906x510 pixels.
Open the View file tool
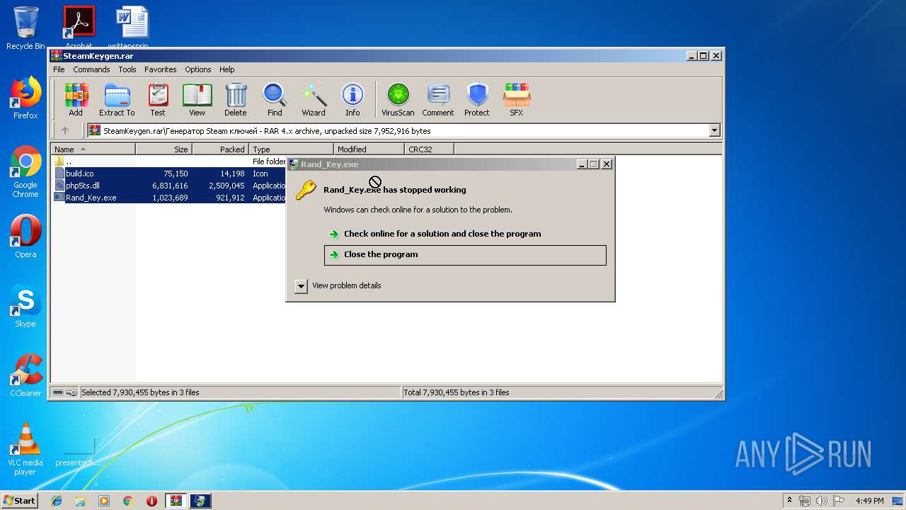197,100
